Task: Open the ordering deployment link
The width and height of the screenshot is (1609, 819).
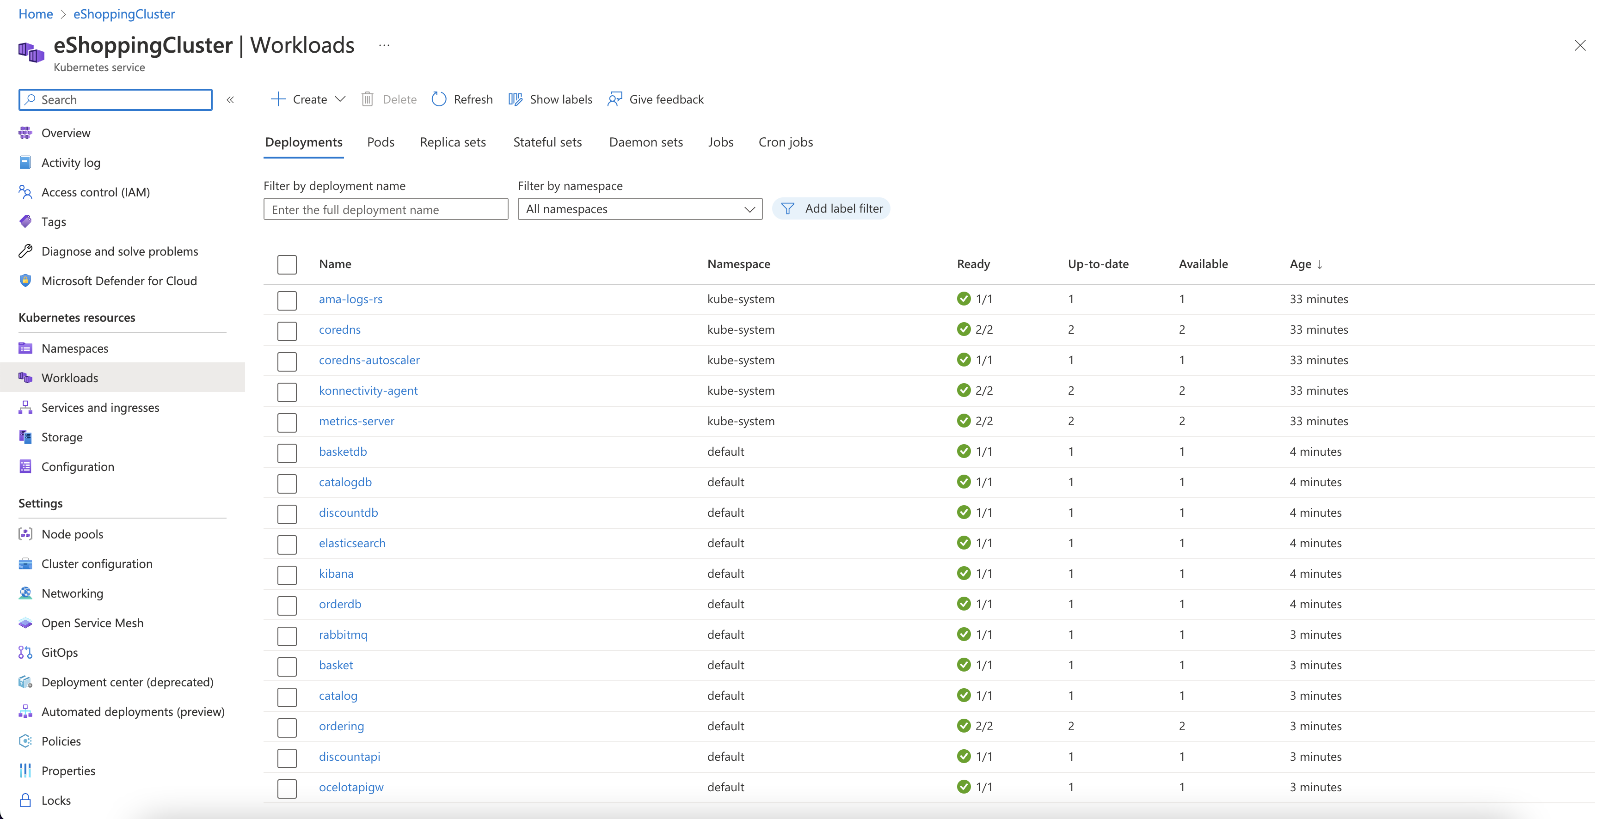Action: pyautogui.click(x=341, y=726)
